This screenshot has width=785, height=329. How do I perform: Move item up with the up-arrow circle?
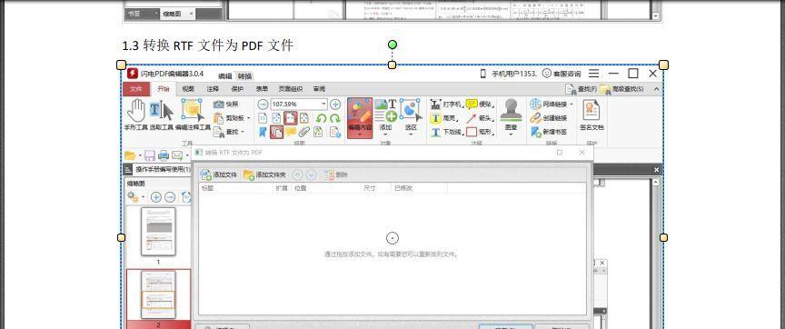point(297,174)
